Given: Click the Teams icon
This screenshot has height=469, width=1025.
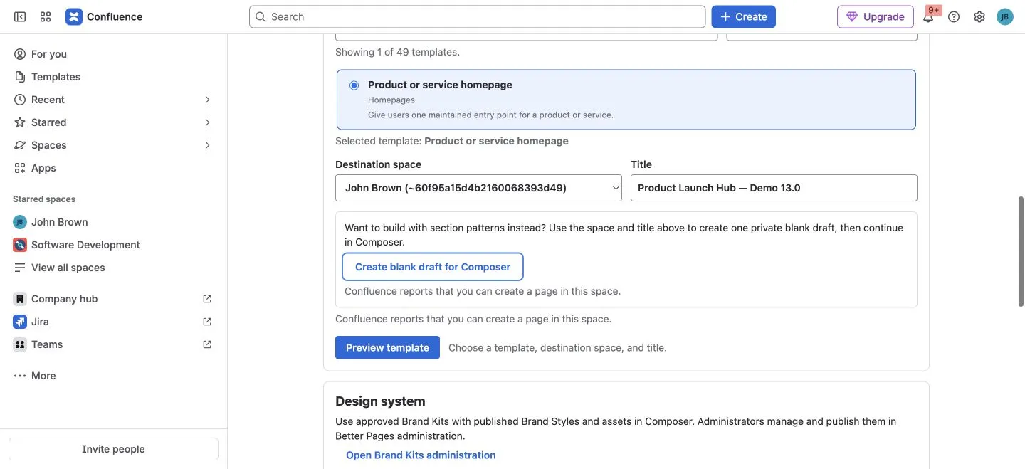Looking at the screenshot, I should pos(20,344).
